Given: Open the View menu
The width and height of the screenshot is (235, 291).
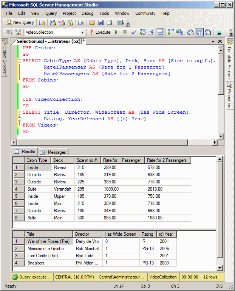Looking at the screenshot, I should click(35, 13).
